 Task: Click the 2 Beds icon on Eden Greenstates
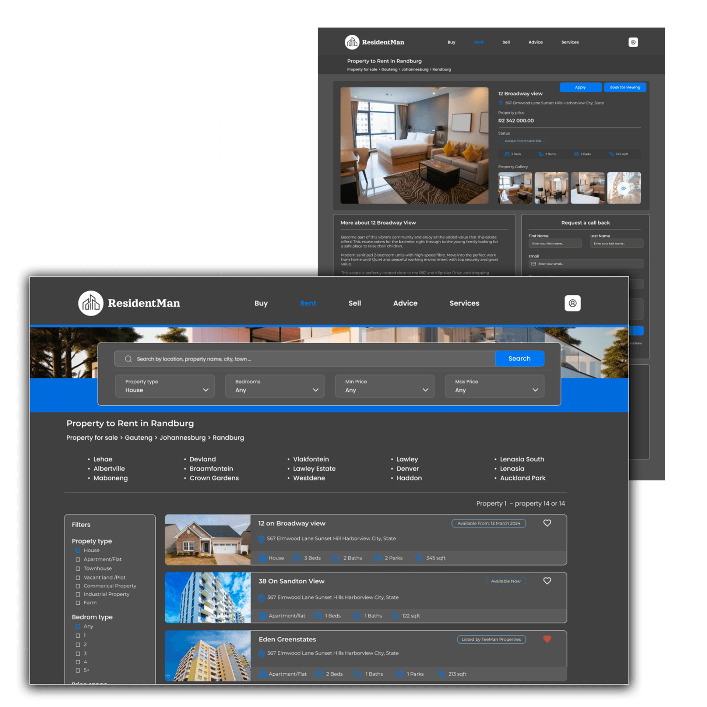[x=319, y=674]
